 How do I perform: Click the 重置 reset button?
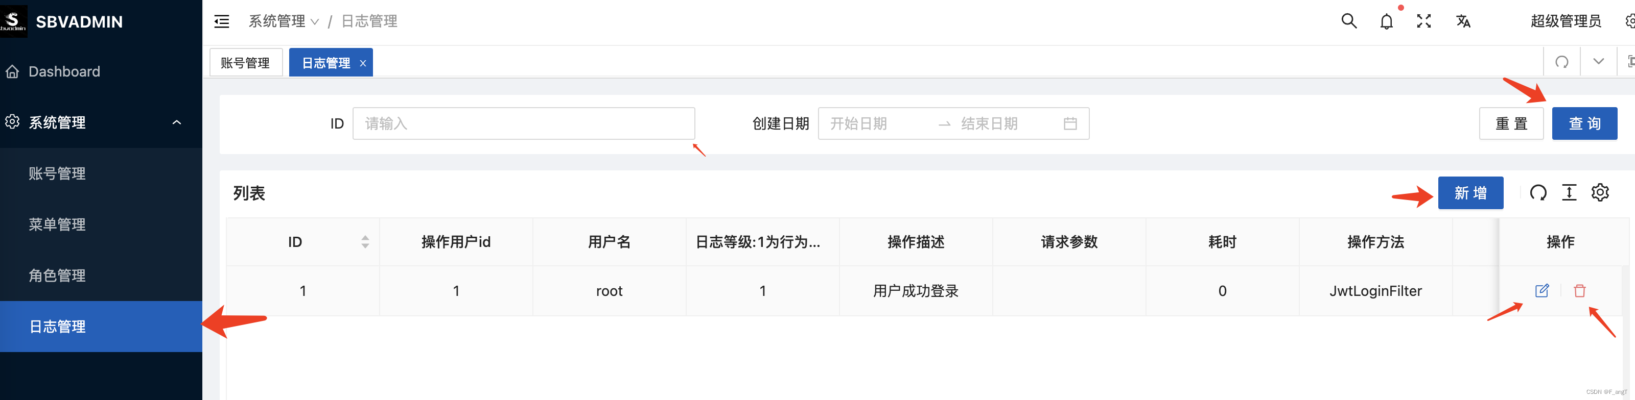[1511, 123]
